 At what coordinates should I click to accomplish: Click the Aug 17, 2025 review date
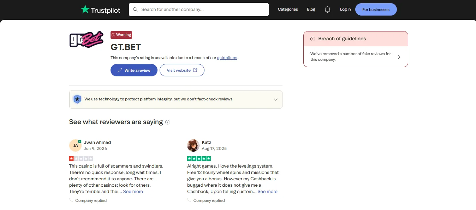[214, 149]
